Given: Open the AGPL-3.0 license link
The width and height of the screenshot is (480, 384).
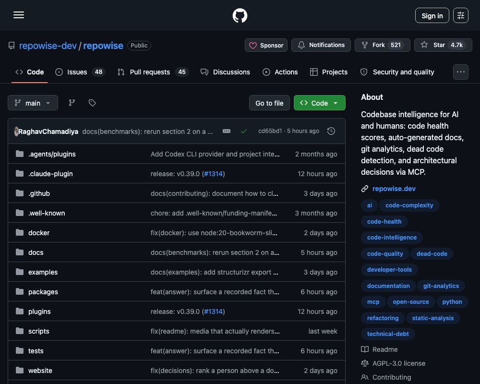Looking at the screenshot, I should click(x=394, y=363).
